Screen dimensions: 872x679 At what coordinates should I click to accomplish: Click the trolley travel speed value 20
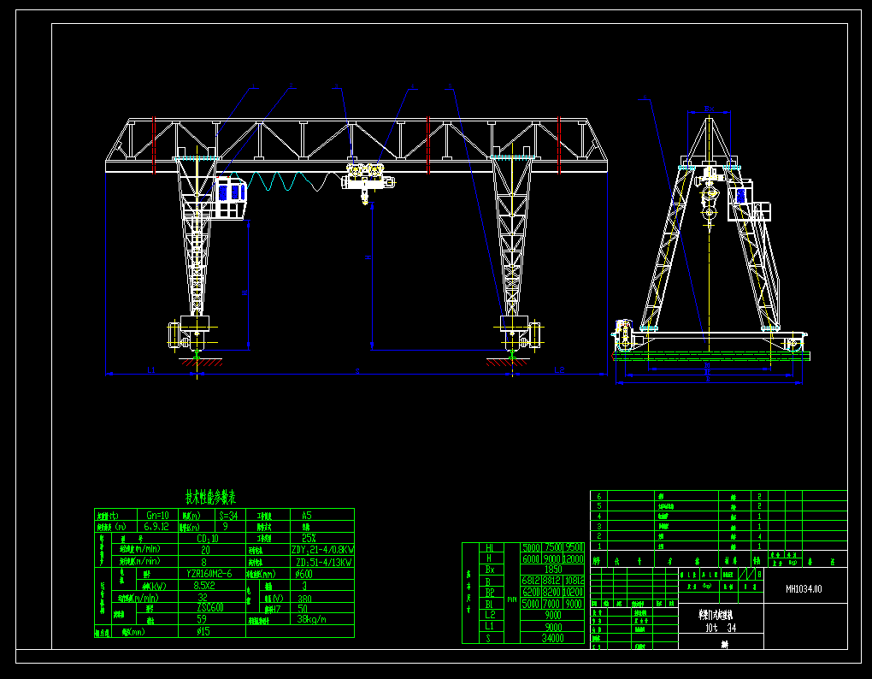(205, 550)
